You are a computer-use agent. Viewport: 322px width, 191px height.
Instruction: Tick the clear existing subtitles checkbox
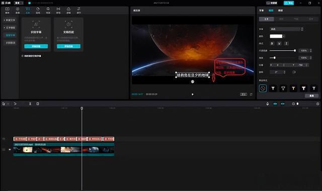point(23,56)
